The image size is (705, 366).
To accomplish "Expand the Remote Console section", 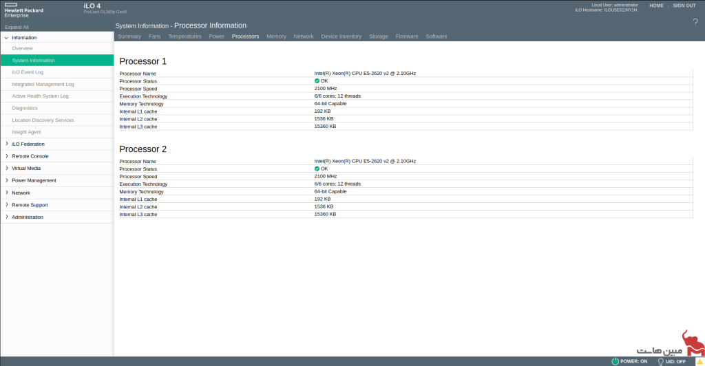I will (x=6, y=156).
